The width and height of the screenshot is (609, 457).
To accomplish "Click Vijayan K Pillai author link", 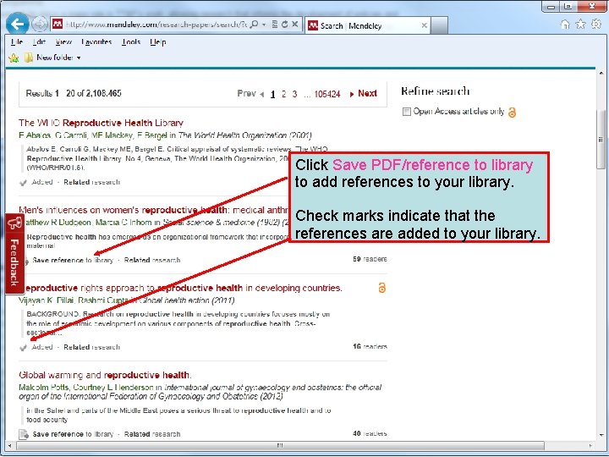I will tap(47, 300).
